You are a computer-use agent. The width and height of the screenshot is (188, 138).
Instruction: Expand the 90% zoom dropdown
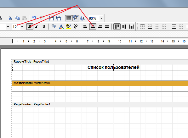[x=101, y=18]
